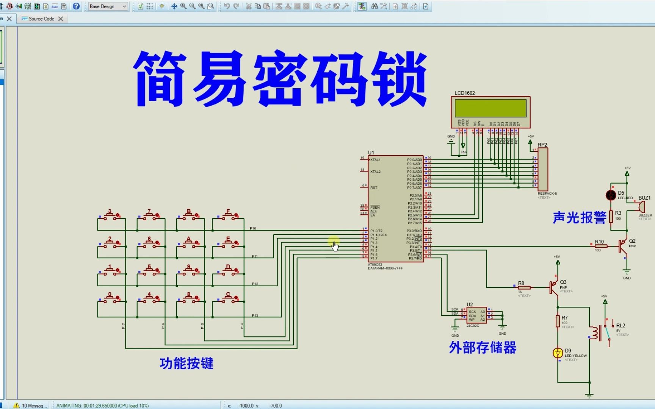Click Decompose hammer icon

tap(346, 6)
